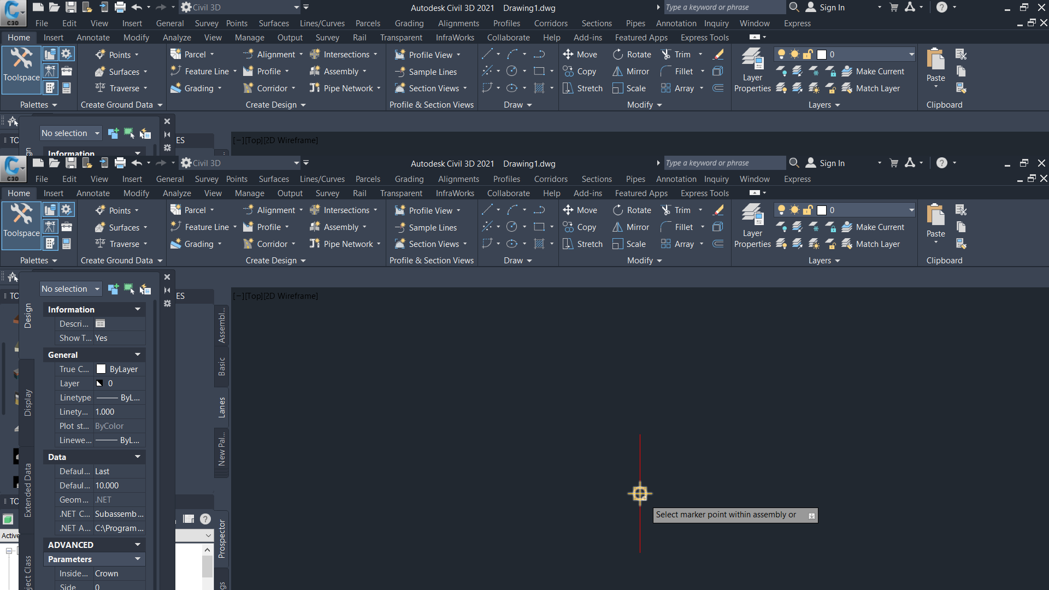Activate Stretch tool in lower window ribbon

[582, 244]
